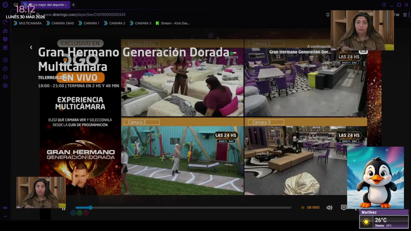Click the padlock site info icon

(x=38, y=15)
